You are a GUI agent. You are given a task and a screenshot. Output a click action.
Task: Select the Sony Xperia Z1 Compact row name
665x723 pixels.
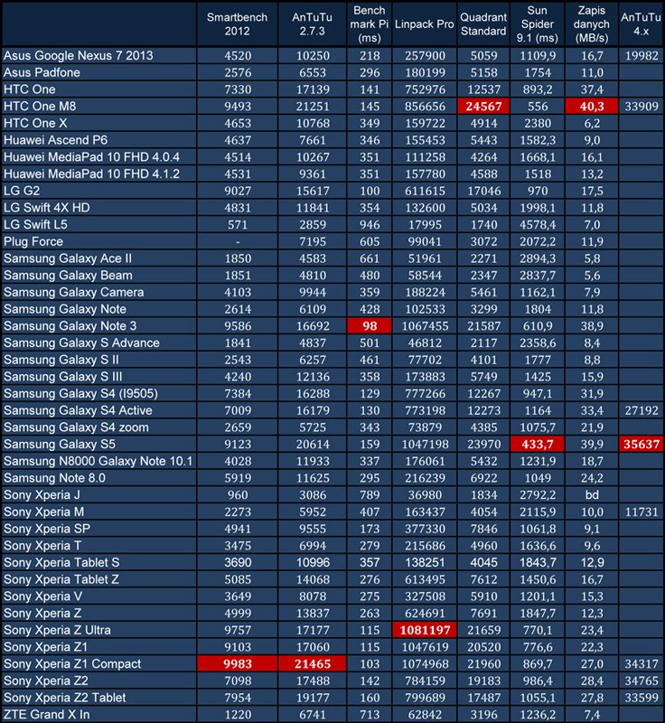(x=72, y=664)
